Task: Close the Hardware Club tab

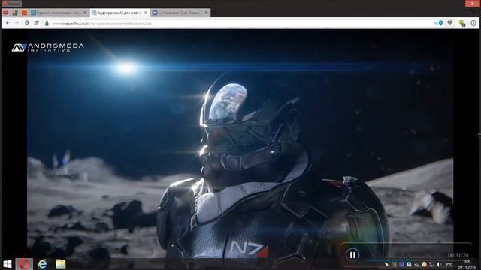Action: coord(207,13)
